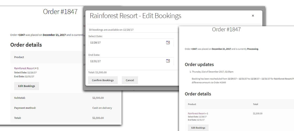The image size is (294, 131).
Task: Select the 'Order updates' heading
Action: 199,64
